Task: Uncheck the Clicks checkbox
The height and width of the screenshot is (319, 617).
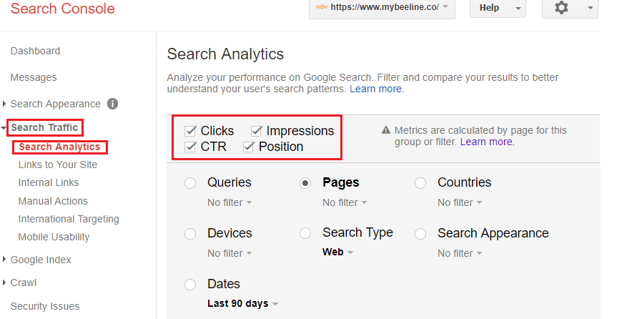Action: click(190, 131)
